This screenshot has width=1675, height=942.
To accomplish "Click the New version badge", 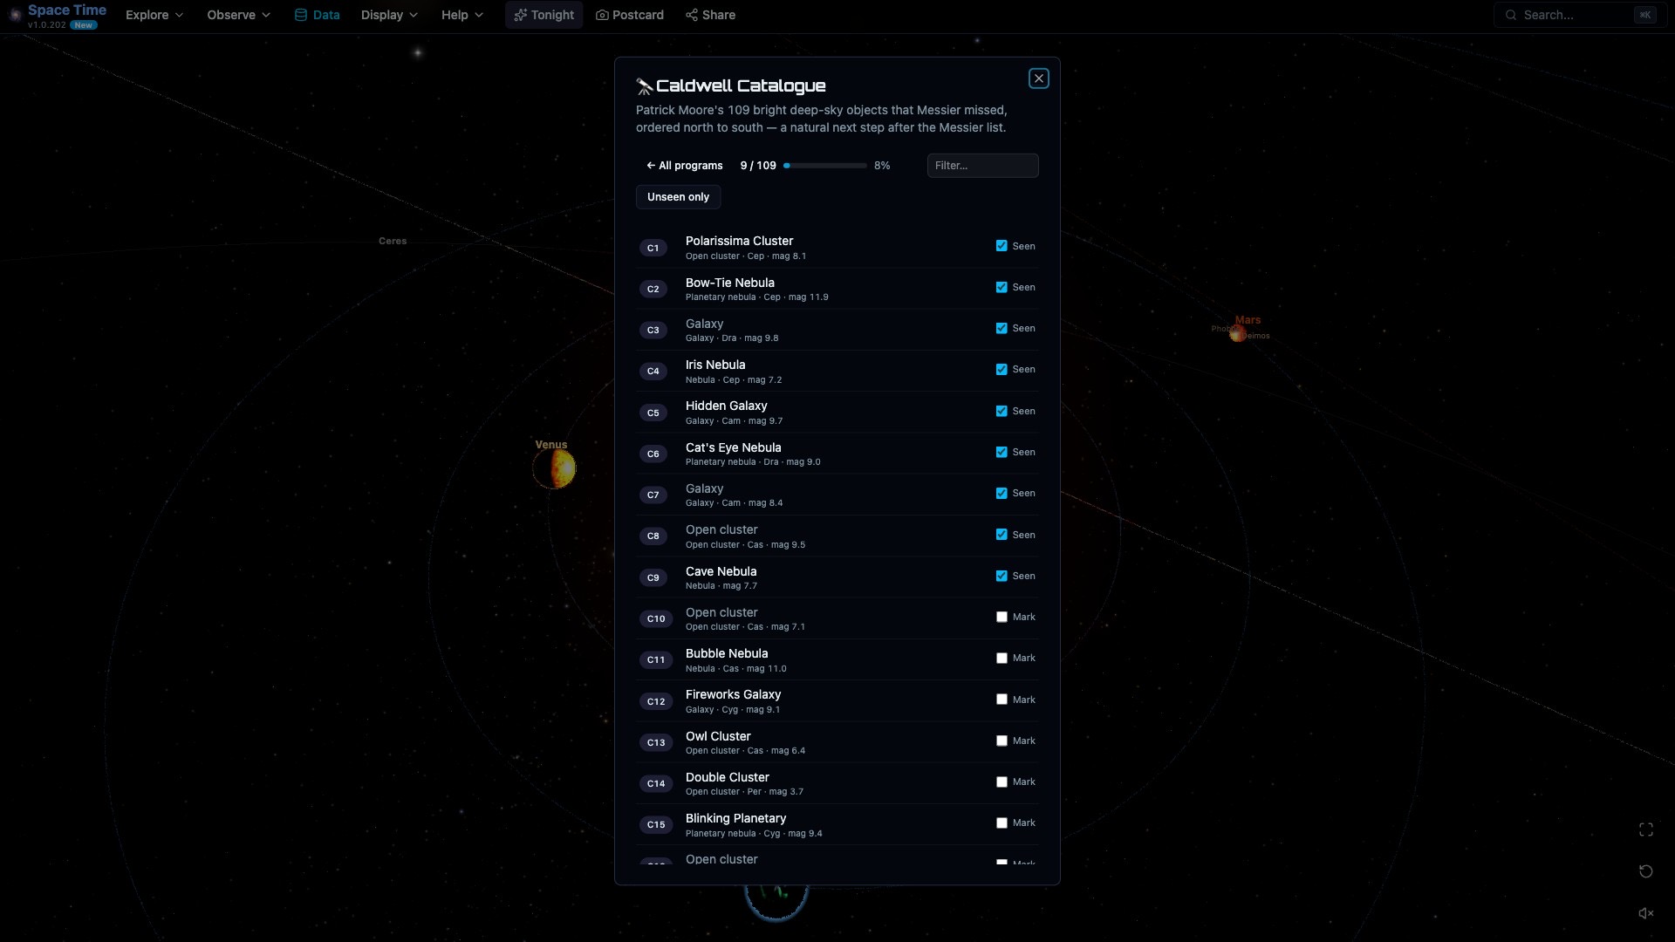I will click(x=84, y=25).
